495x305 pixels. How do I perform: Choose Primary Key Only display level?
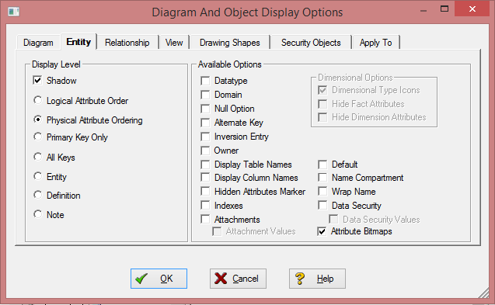tap(38, 137)
